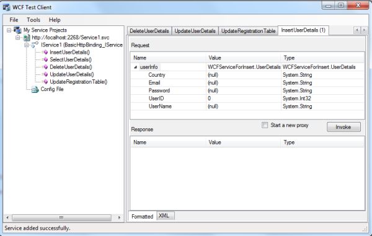Click the service endpoint icon beside localhost:2268
The image size is (372, 236).
tap(27, 37)
